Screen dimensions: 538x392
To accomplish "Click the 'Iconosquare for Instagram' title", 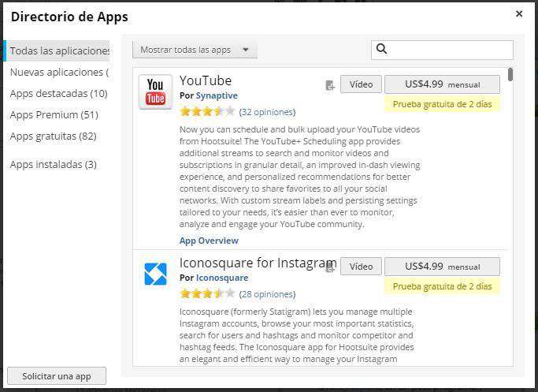I will pyautogui.click(x=258, y=263).
